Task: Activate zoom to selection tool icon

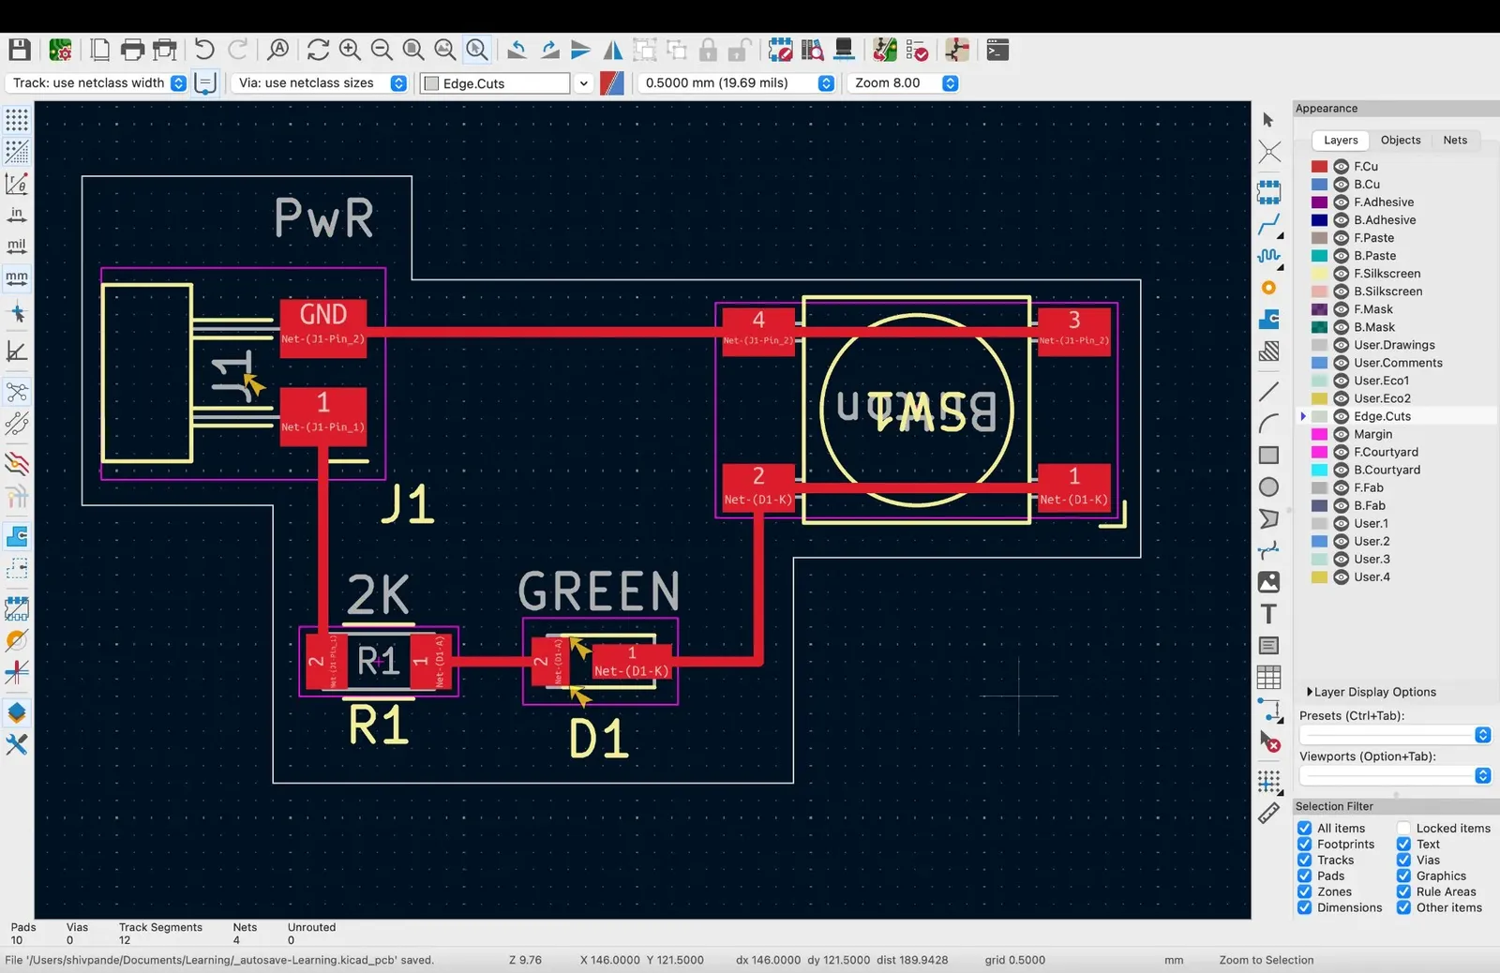Action: click(x=477, y=49)
